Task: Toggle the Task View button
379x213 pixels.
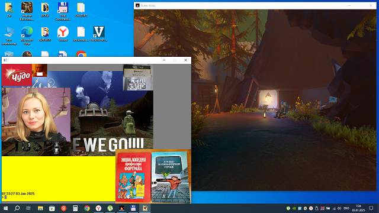Action: coord(28,208)
